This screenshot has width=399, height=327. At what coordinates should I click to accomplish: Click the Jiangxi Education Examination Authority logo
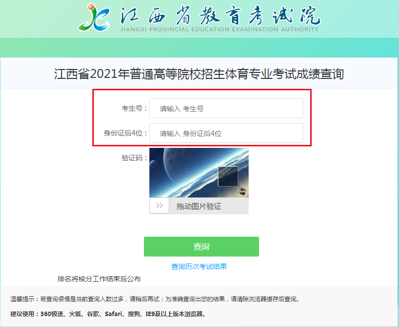94,17
